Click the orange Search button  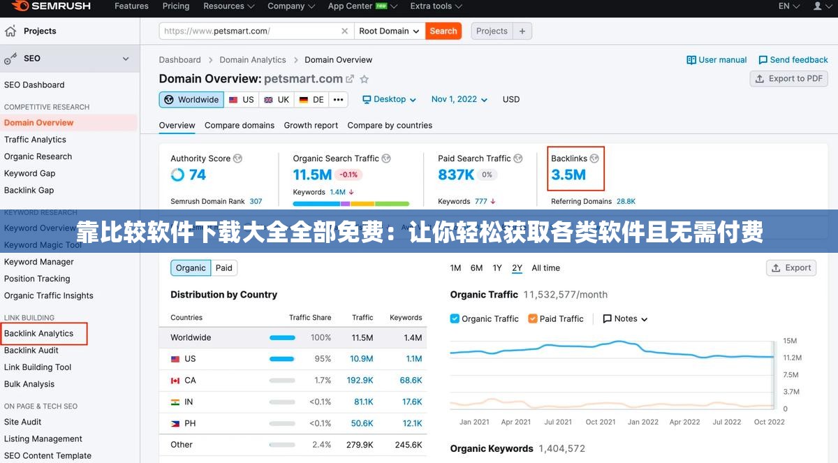tap(443, 31)
